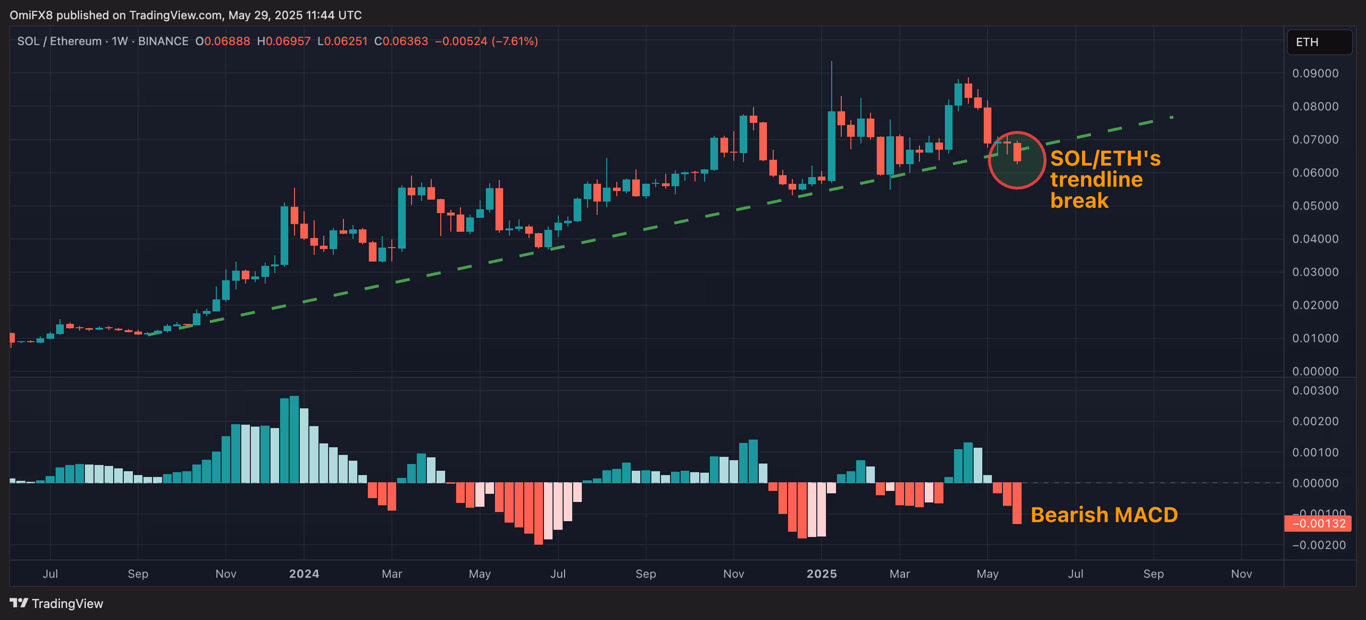Click the open value O0.06888
The height and width of the screenshot is (620, 1366).
point(223,41)
